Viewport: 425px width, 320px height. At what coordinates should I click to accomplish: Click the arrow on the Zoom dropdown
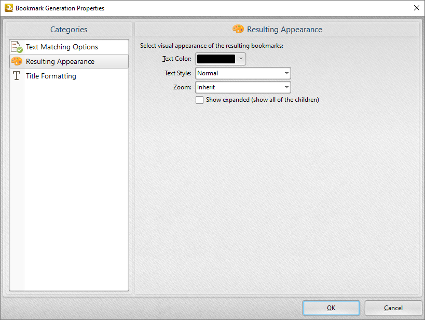pyautogui.click(x=286, y=87)
